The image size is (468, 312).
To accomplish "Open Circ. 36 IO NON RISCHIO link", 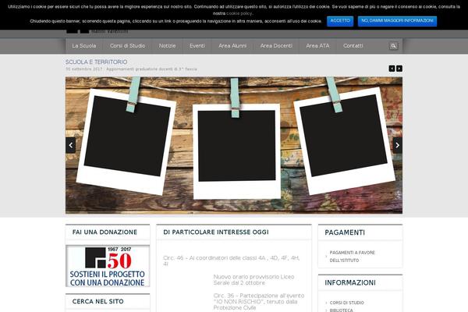I will (x=259, y=302).
